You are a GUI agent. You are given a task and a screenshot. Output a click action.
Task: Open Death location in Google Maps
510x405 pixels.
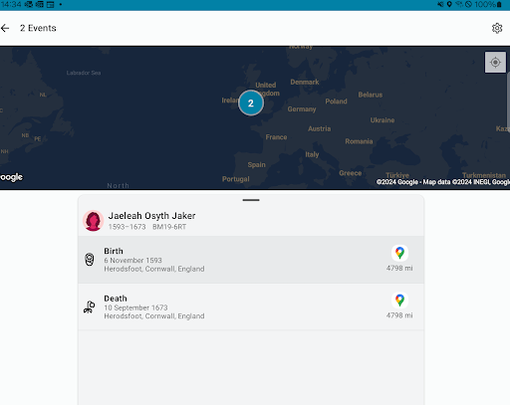[x=399, y=301]
